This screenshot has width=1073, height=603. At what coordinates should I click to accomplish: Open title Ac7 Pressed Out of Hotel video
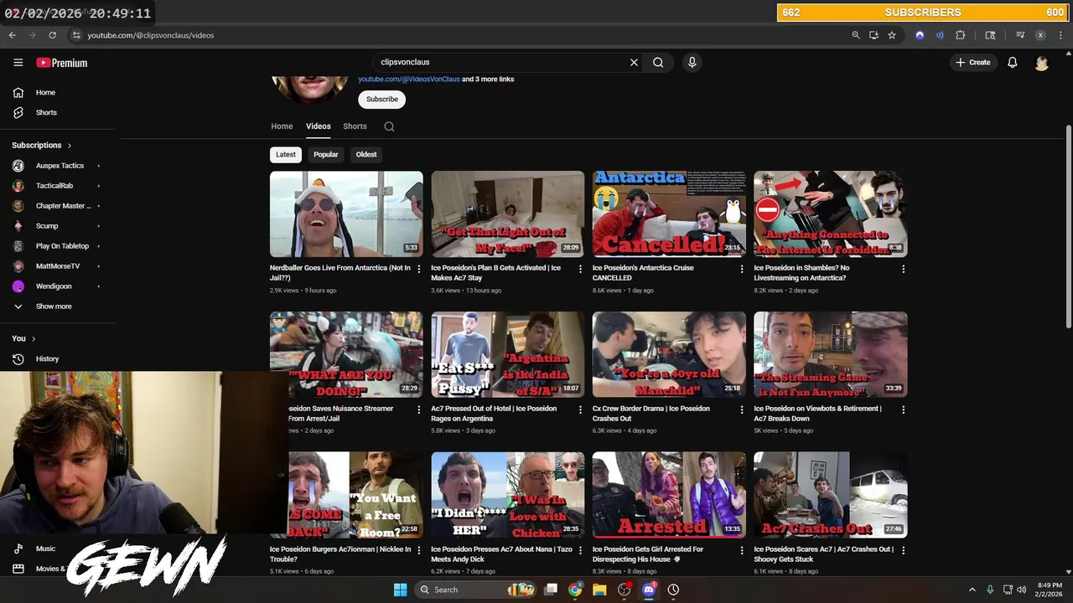pos(494,414)
